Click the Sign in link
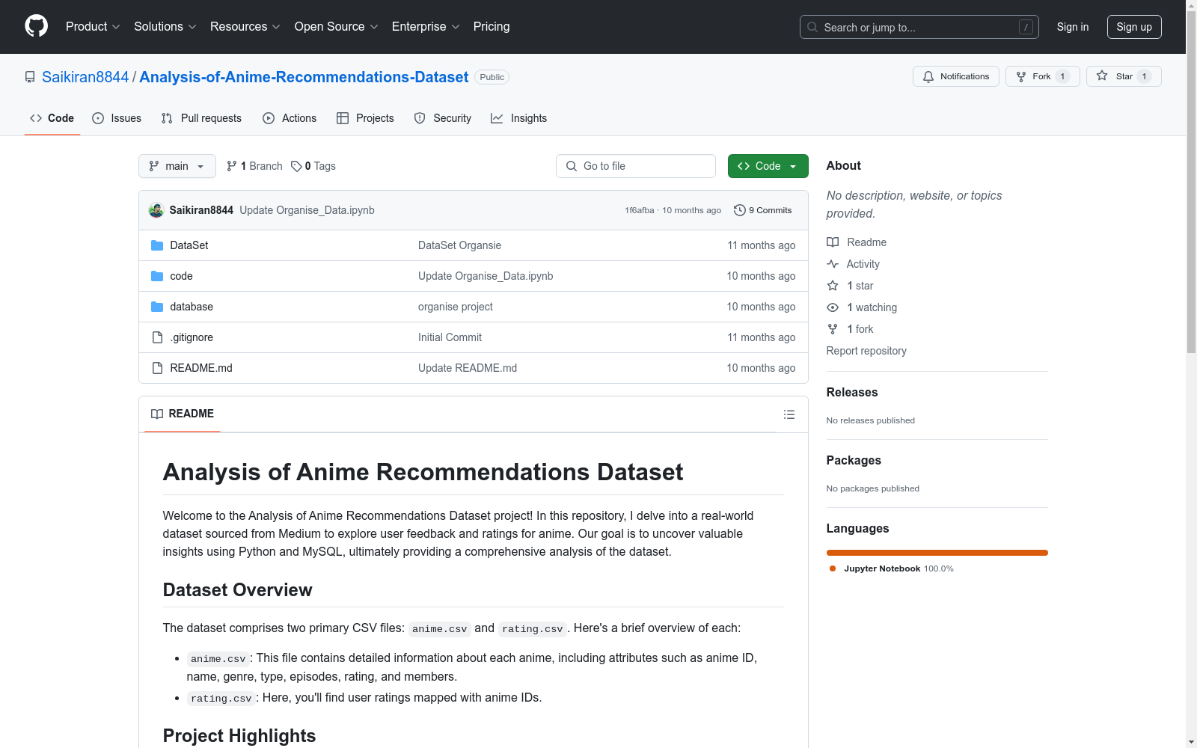The width and height of the screenshot is (1197, 748). tap(1072, 27)
